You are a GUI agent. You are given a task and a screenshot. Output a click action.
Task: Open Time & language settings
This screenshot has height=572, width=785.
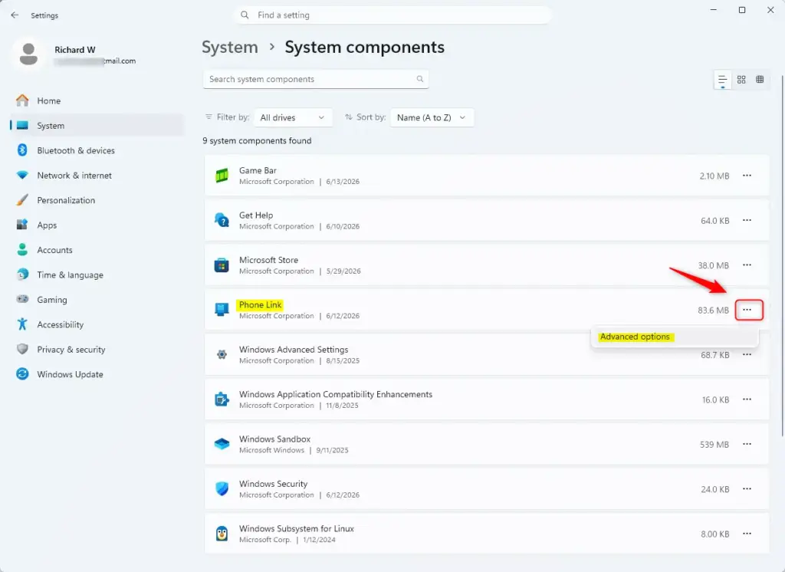97,274
